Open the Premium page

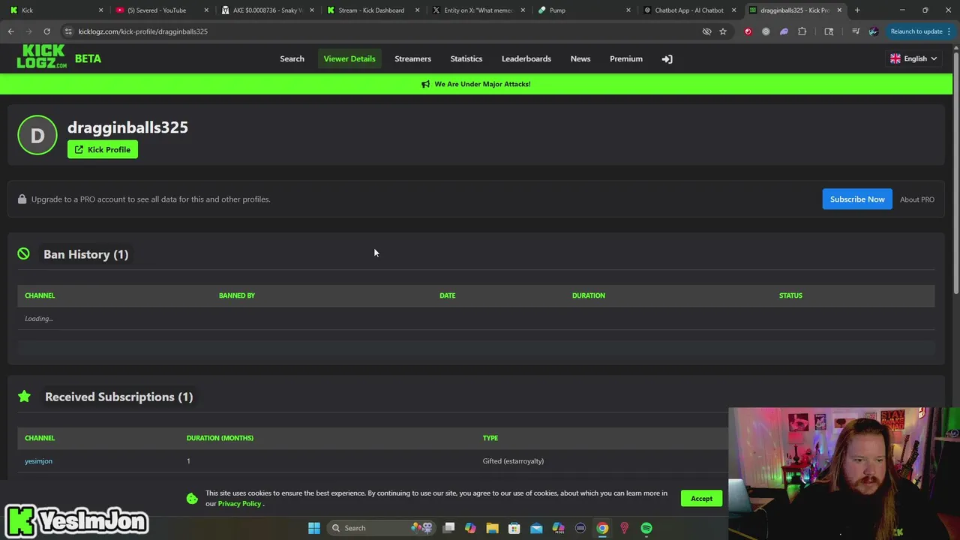[x=625, y=58]
